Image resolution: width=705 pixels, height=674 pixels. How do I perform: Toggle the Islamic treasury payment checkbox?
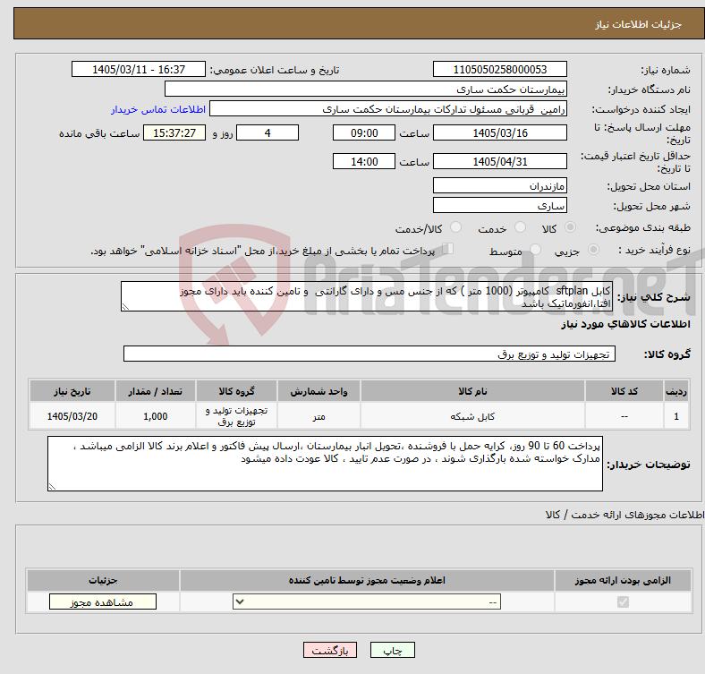click(448, 249)
